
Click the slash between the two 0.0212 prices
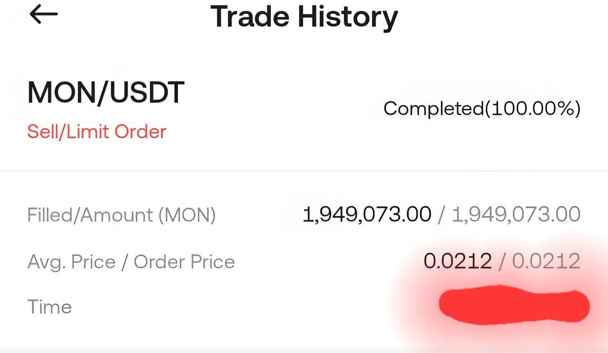click(502, 262)
